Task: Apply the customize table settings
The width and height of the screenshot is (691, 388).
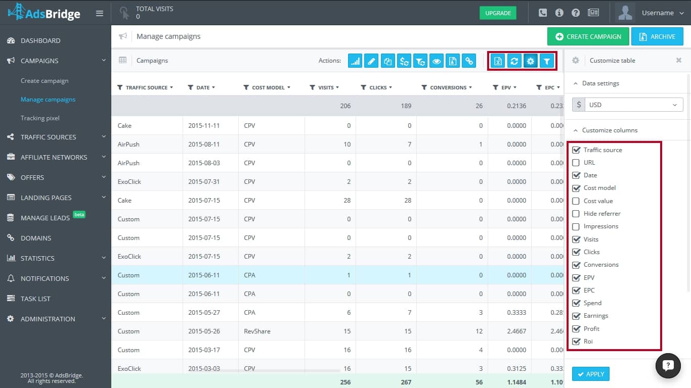Action: click(x=591, y=374)
